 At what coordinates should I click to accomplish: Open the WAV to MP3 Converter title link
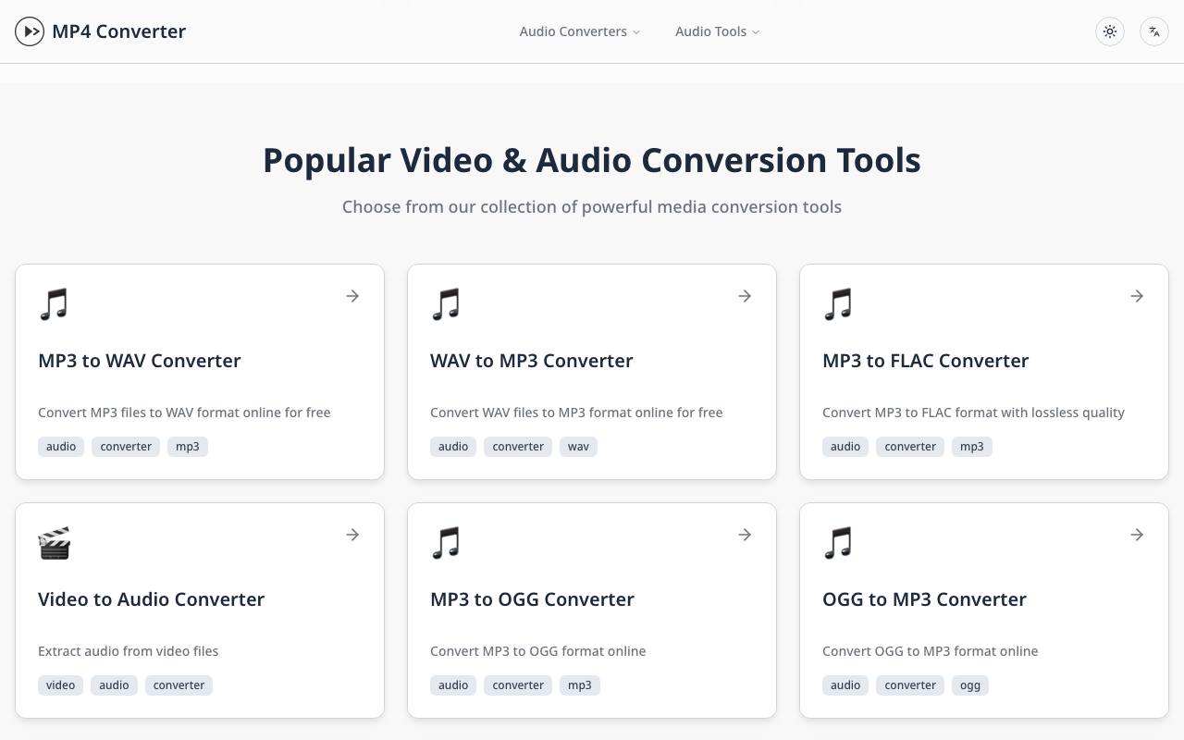point(532,361)
